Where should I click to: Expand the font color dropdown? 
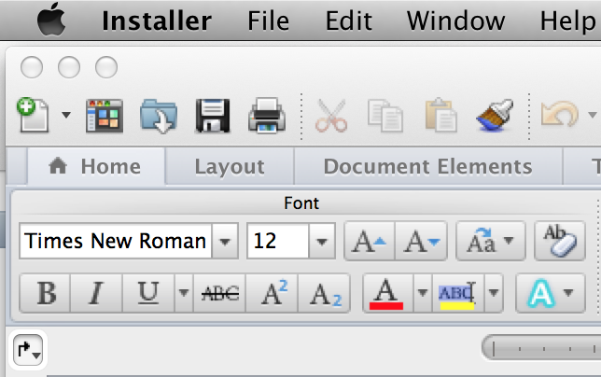[423, 293]
